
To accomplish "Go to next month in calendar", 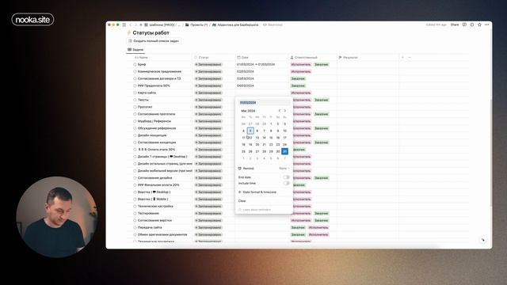I will pos(285,111).
